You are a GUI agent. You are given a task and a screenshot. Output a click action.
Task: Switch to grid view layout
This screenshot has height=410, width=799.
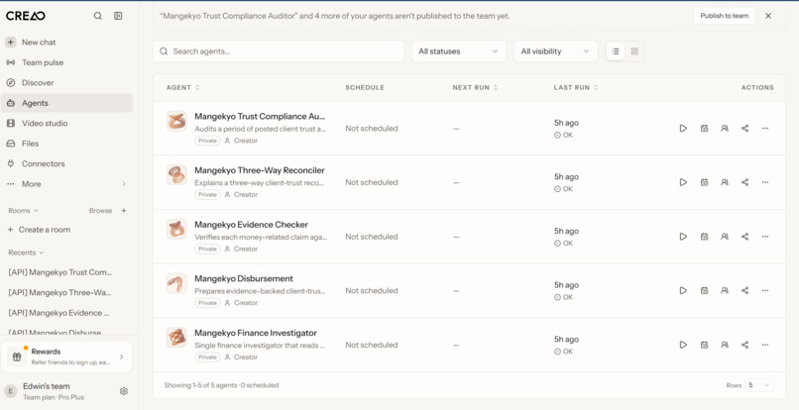click(x=634, y=51)
